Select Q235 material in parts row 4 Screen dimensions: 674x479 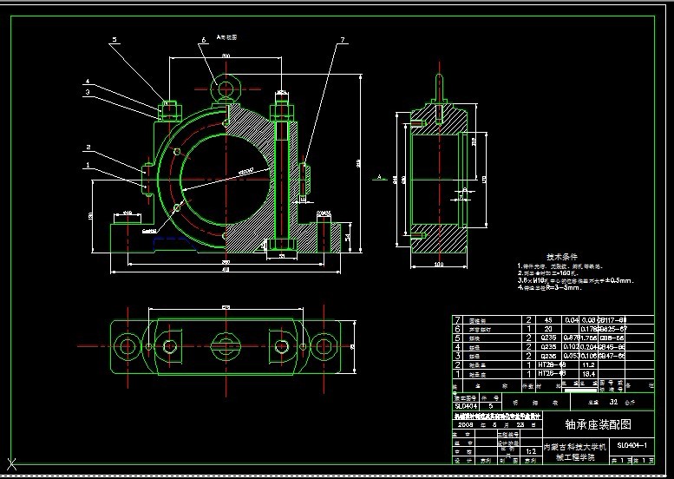pyautogui.click(x=548, y=347)
